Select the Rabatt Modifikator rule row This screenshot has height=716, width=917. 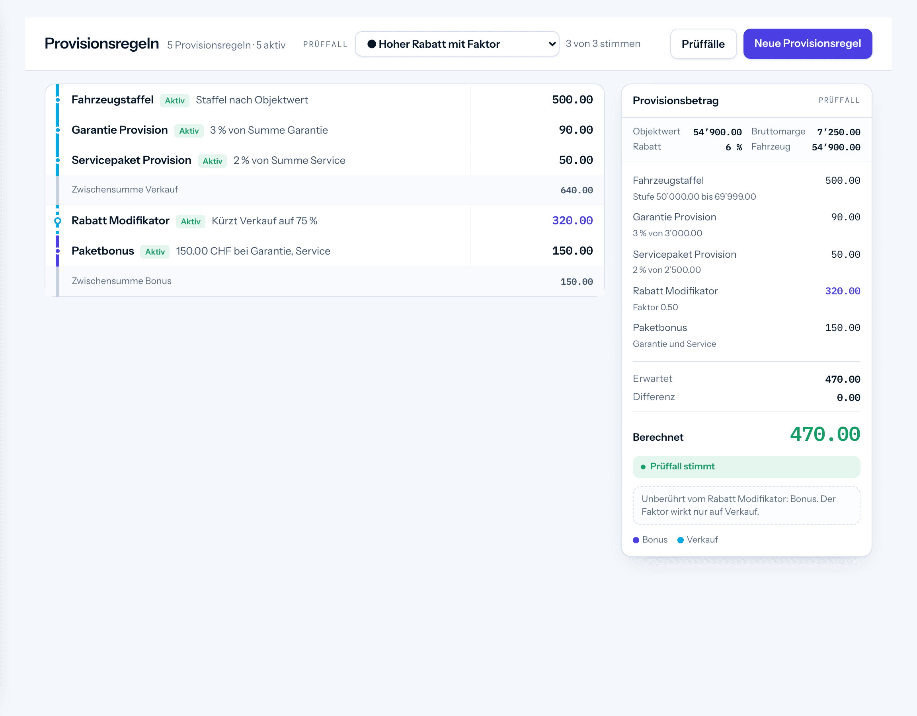[324, 221]
